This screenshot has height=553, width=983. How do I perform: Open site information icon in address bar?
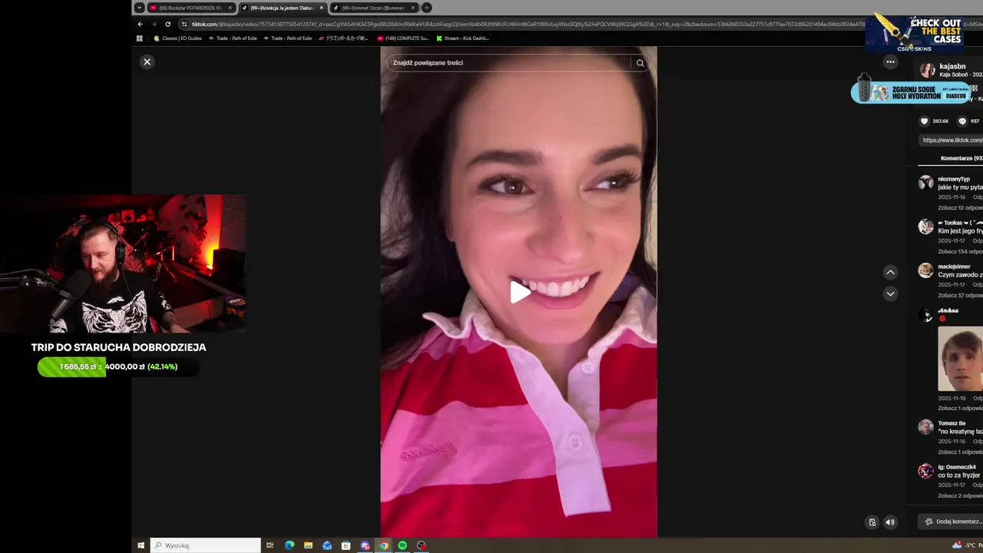pos(184,24)
